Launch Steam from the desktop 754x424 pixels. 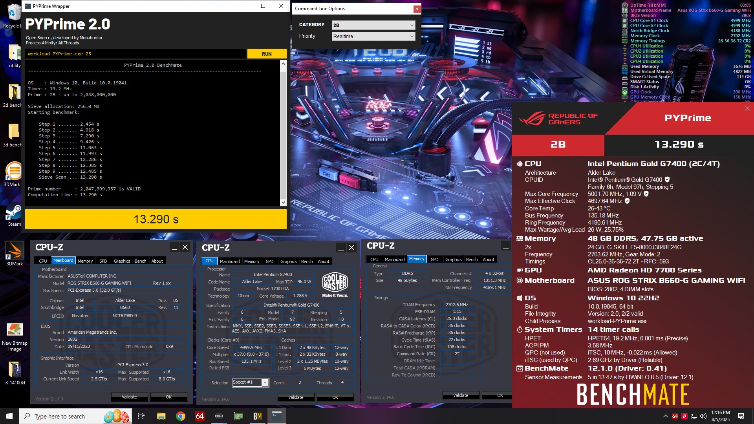pyautogui.click(x=14, y=214)
